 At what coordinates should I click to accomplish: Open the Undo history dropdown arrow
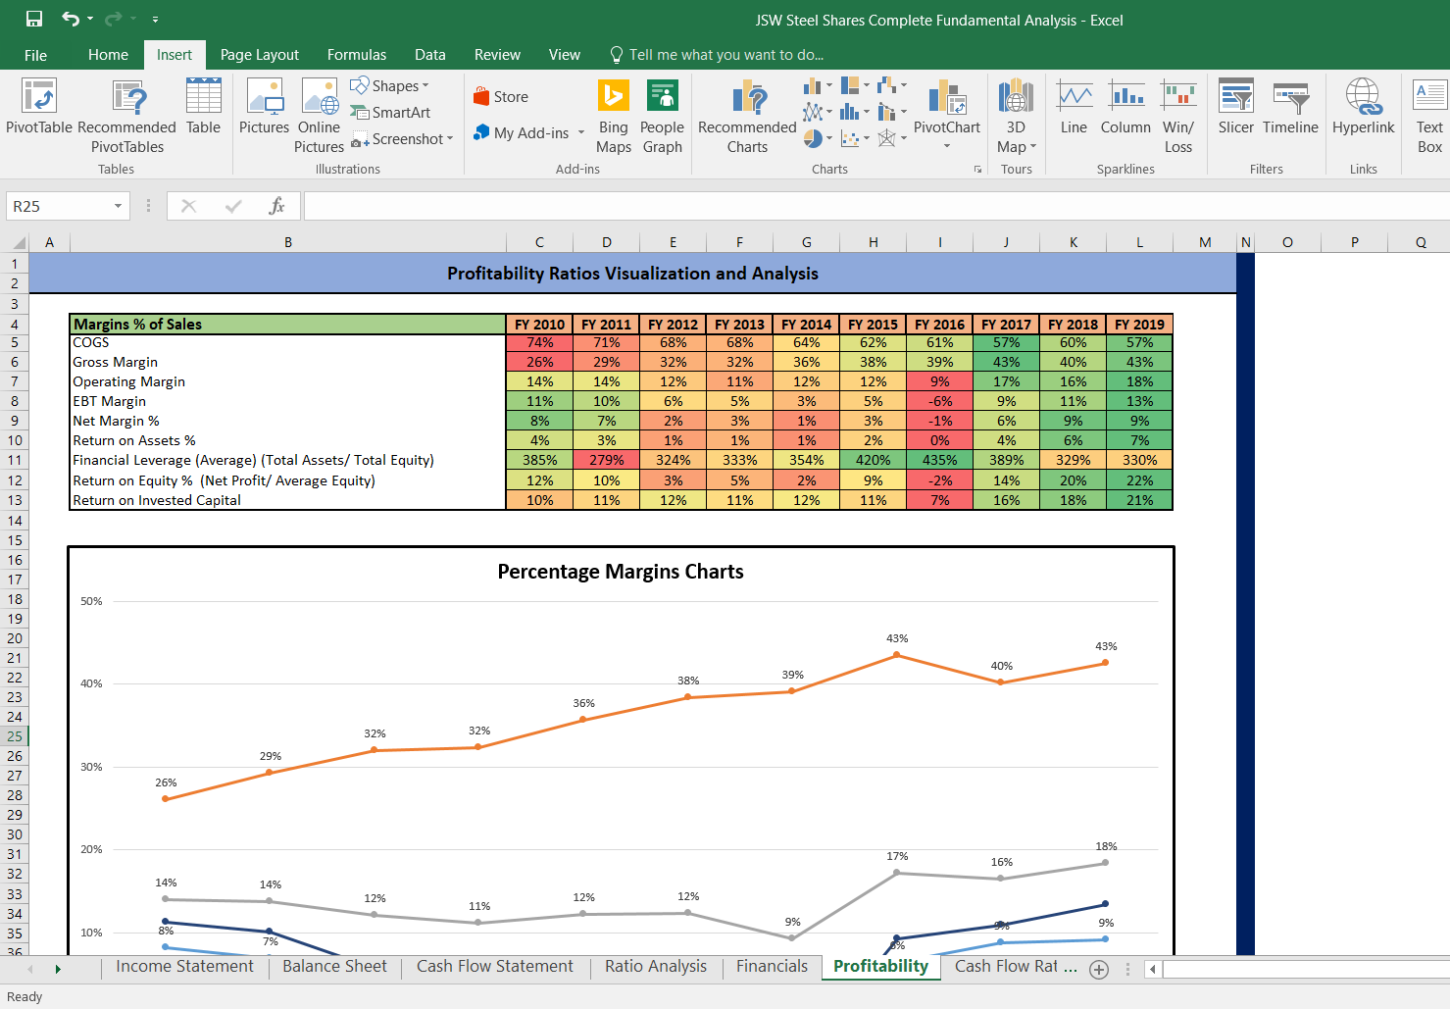pos(90,20)
